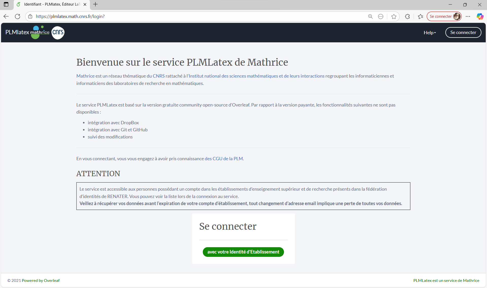
Task: Open the favorites list icon
Action: (421, 16)
